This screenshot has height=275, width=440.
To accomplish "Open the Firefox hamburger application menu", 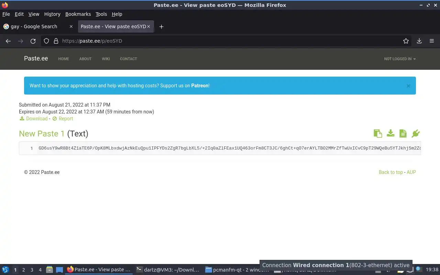I will (432, 41).
